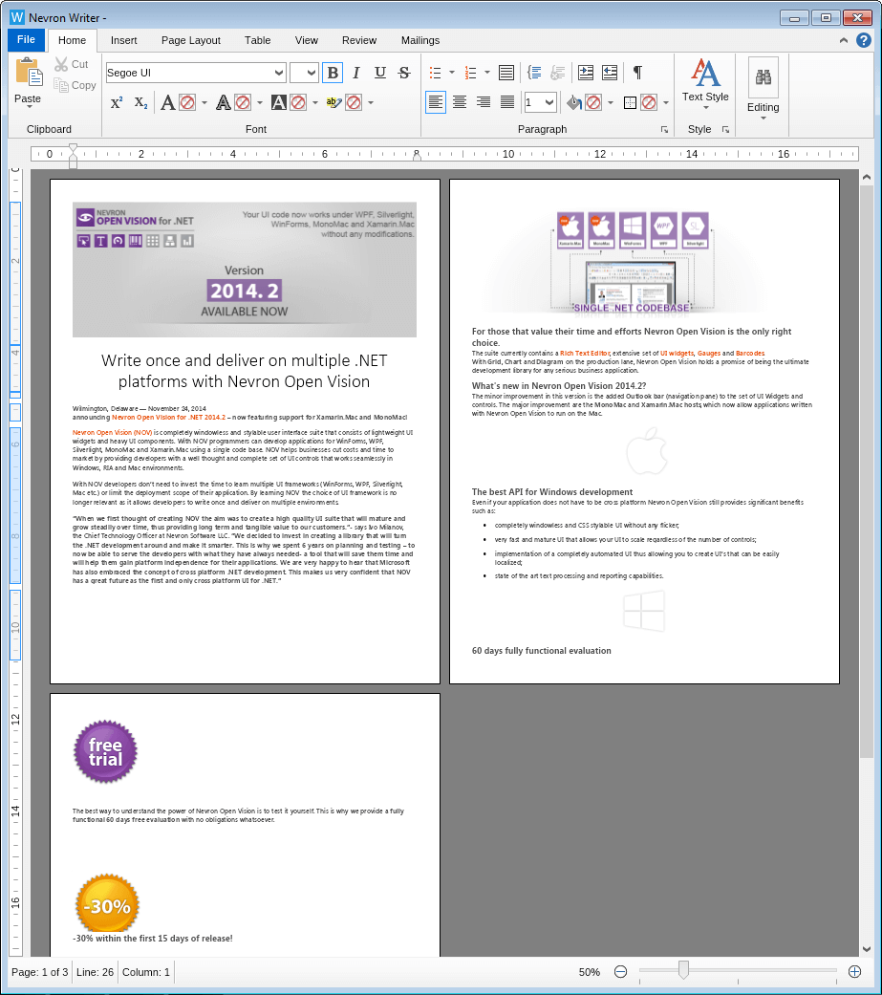Viewport: 882px width, 995px height.
Task: Toggle Italic formatting
Action: [x=355, y=73]
